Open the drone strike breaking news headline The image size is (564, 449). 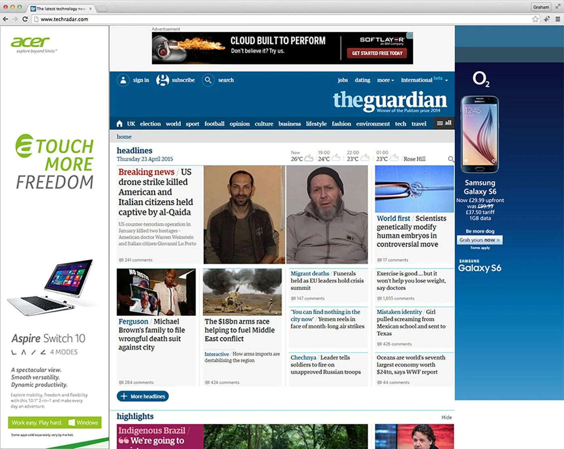[x=156, y=192]
